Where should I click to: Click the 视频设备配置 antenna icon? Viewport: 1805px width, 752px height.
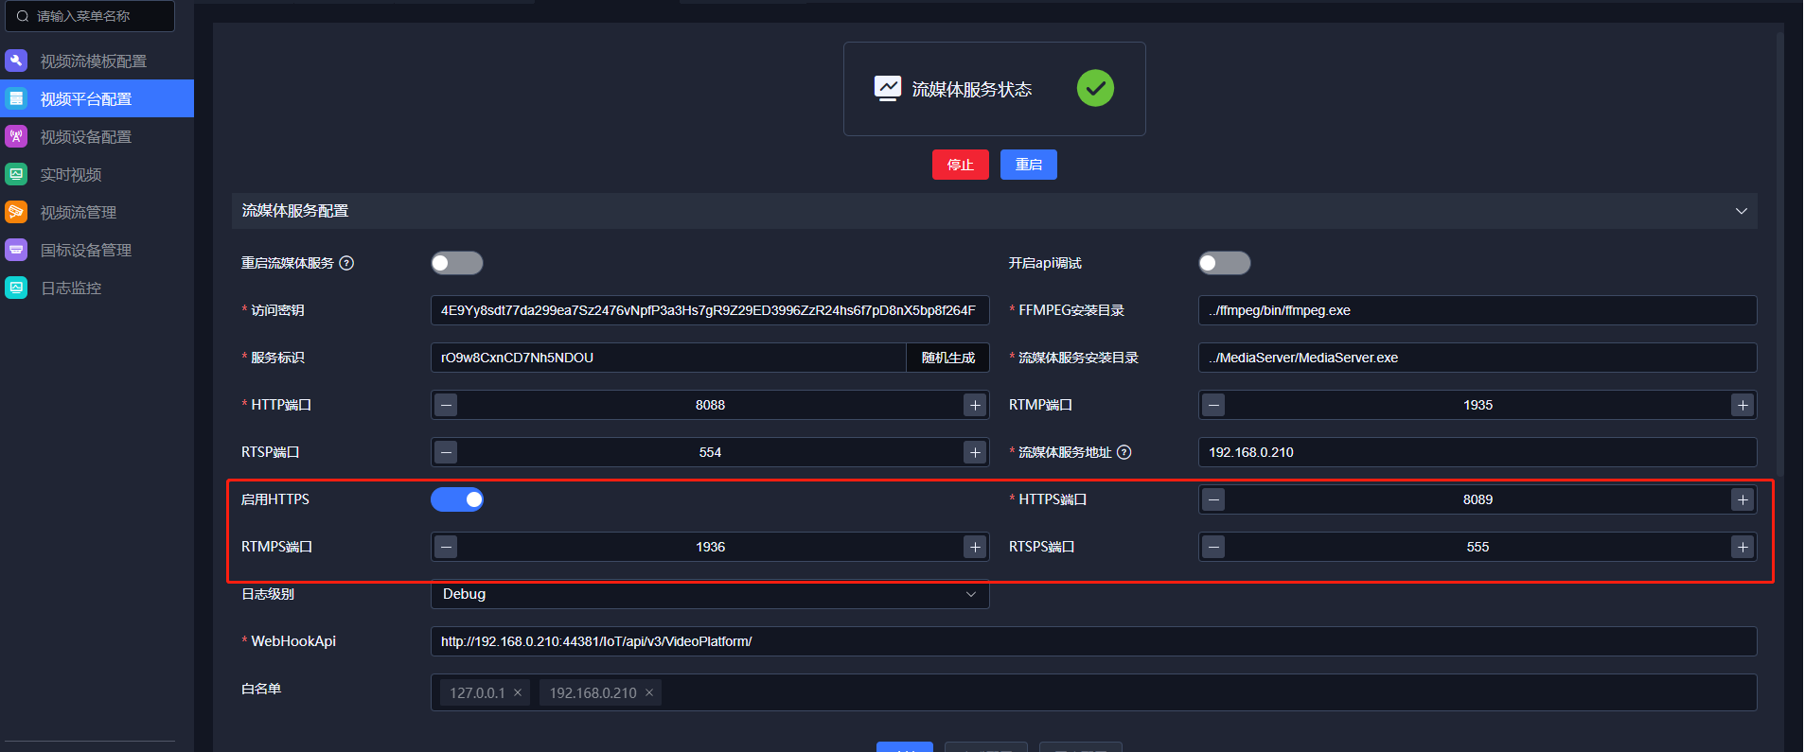(x=16, y=136)
